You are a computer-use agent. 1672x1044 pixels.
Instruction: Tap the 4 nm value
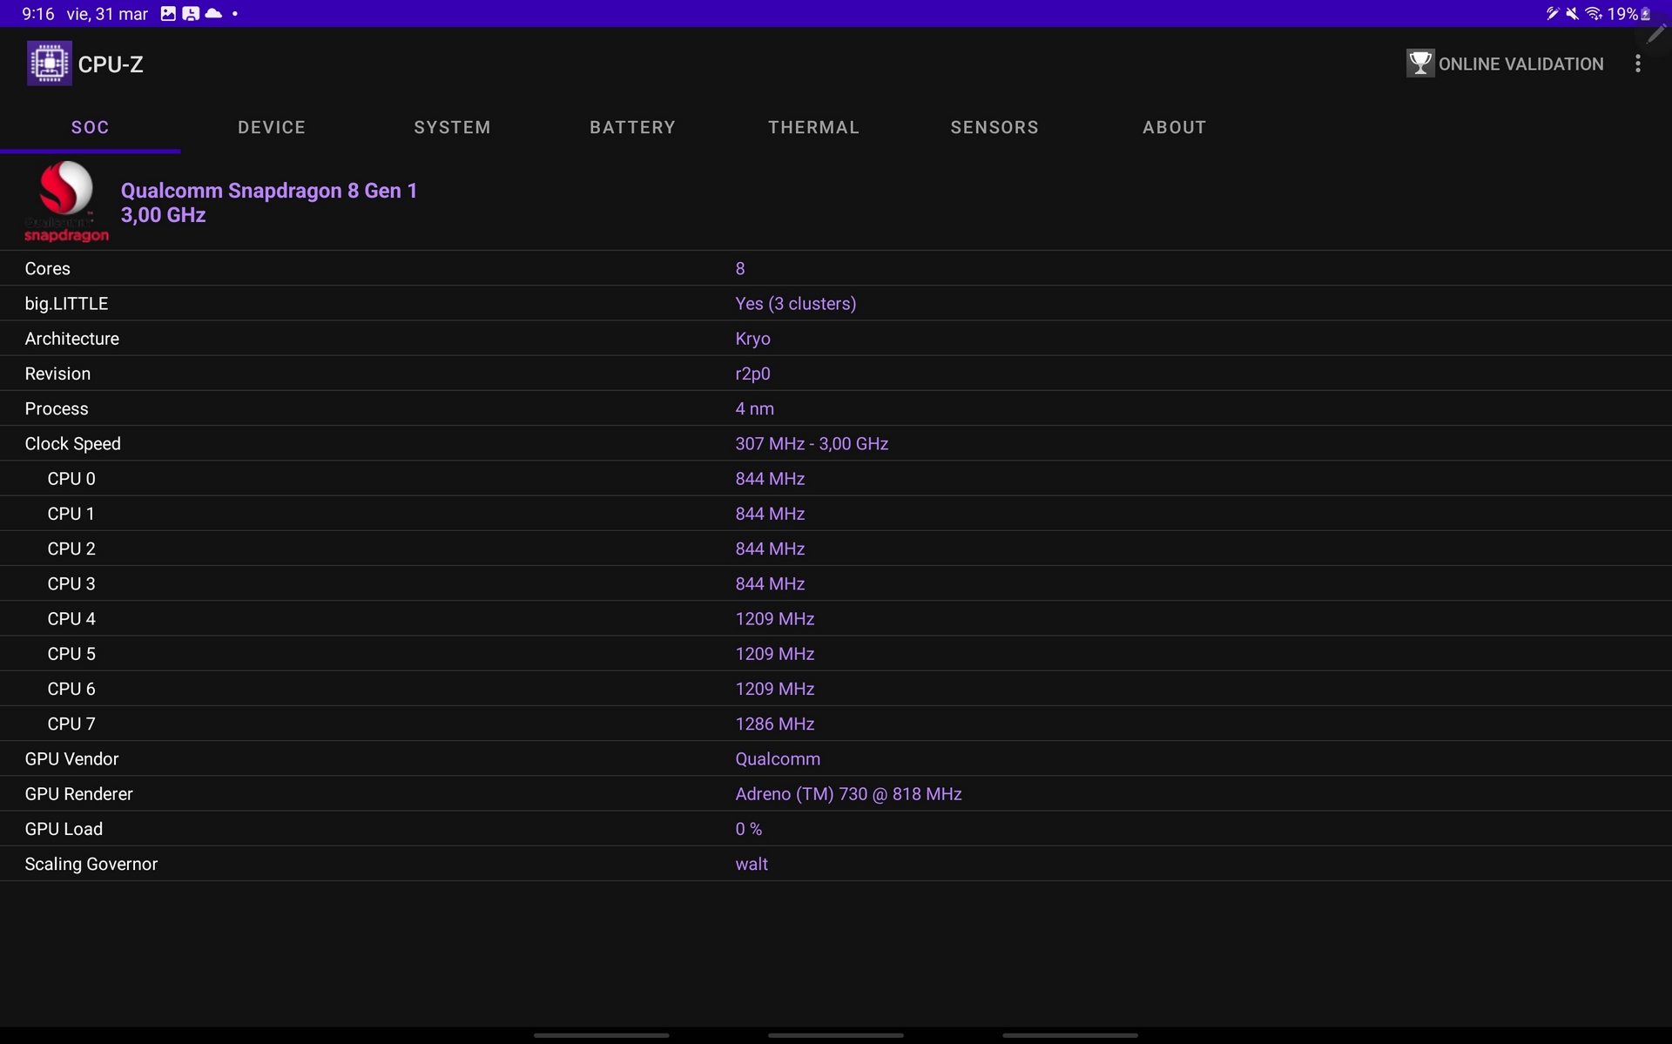[x=754, y=408]
